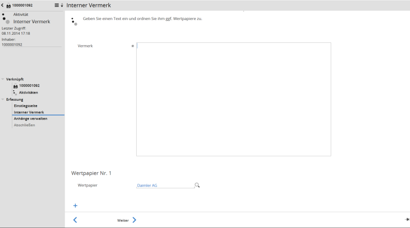This screenshot has width=410, height=228.
Task: Go to Einstiegsseite step
Action: 26,106
